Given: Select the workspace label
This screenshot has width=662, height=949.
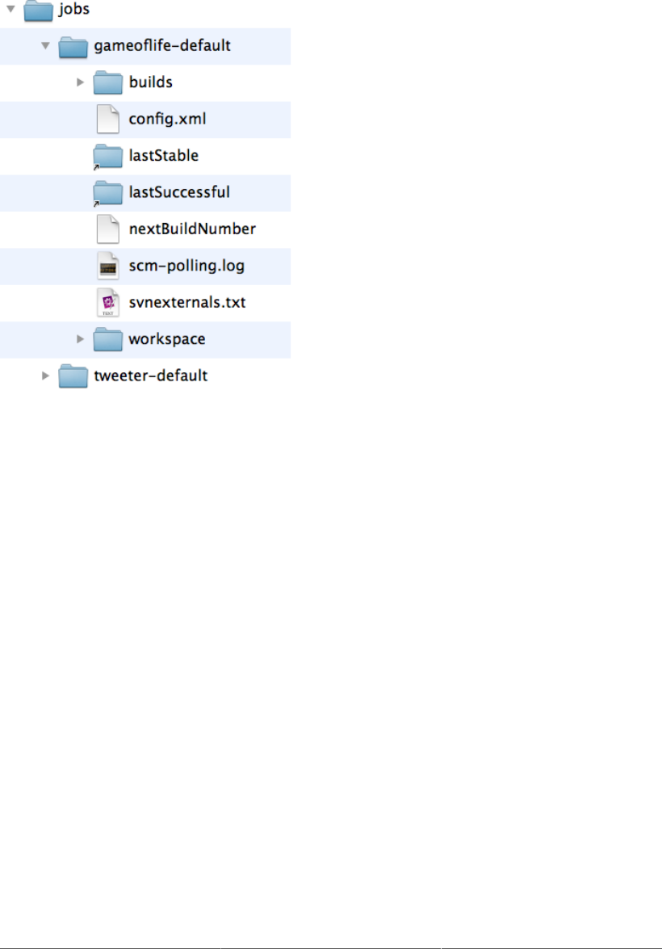Looking at the screenshot, I should [x=167, y=339].
